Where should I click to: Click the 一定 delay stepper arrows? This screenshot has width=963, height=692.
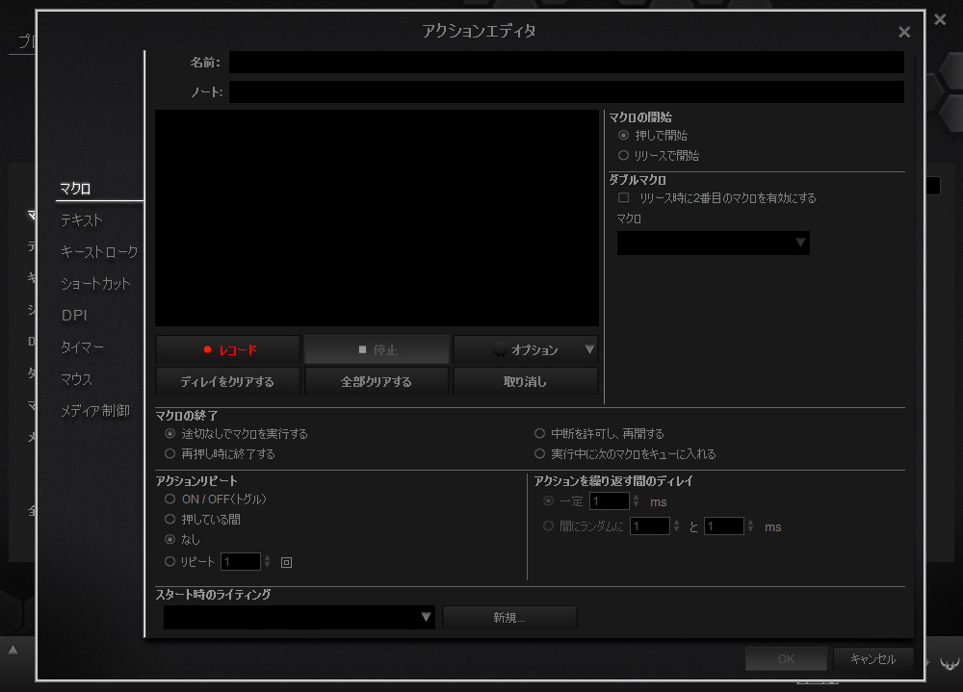pos(637,501)
